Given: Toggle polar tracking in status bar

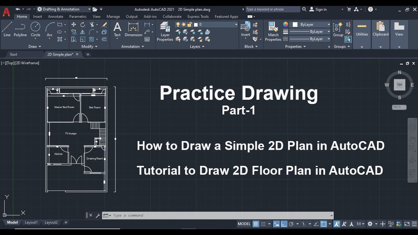Looking at the screenshot, I should pyautogui.click(x=291, y=224).
